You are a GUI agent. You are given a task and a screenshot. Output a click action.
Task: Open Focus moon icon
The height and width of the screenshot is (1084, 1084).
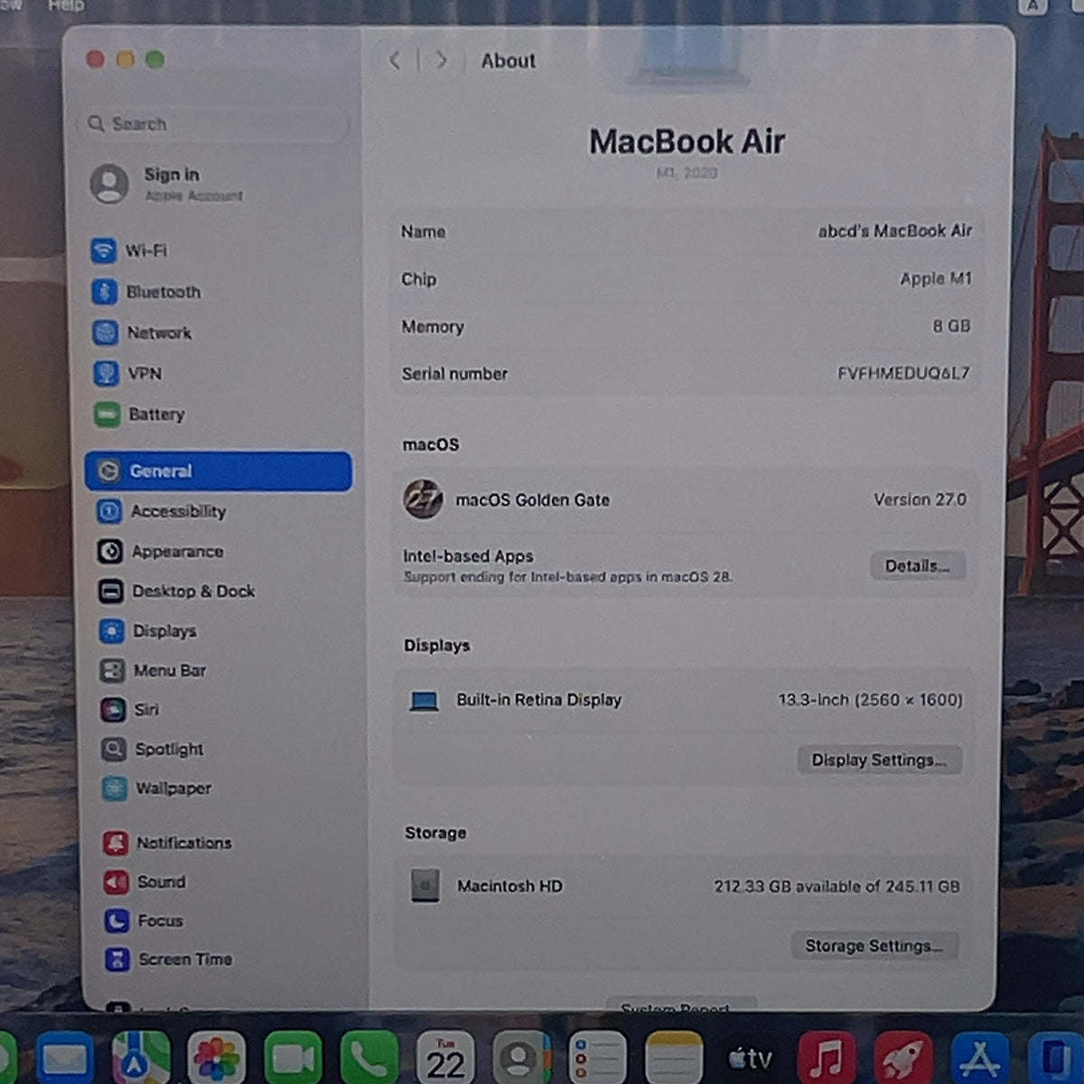coord(117,920)
